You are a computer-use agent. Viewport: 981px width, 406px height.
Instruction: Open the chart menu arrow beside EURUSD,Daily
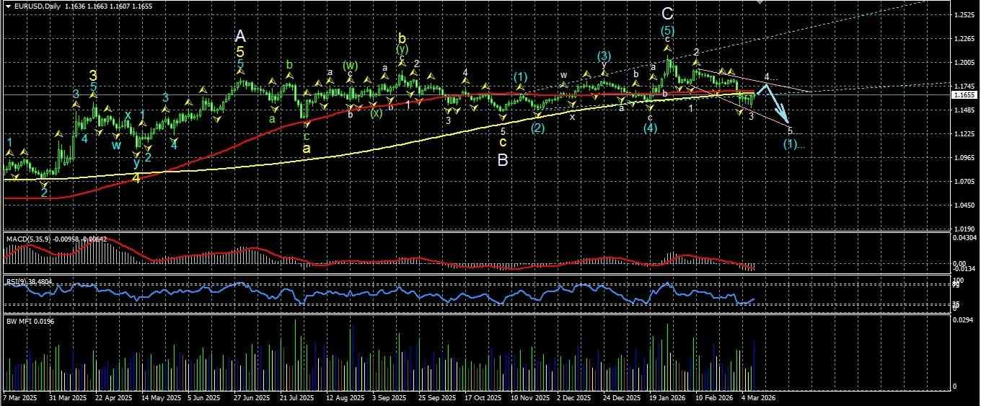click(x=7, y=6)
